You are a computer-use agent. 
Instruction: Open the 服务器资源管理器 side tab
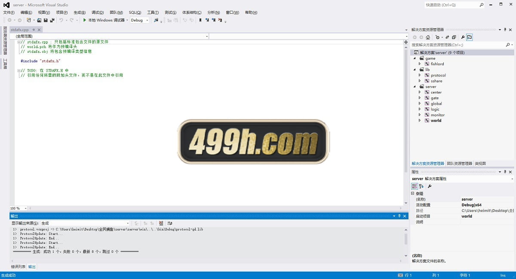click(5, 40)
